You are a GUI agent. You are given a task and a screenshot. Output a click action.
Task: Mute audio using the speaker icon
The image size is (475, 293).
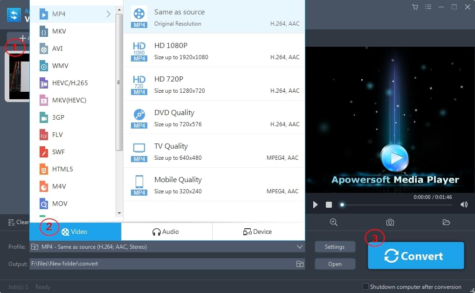coord(464,204)
